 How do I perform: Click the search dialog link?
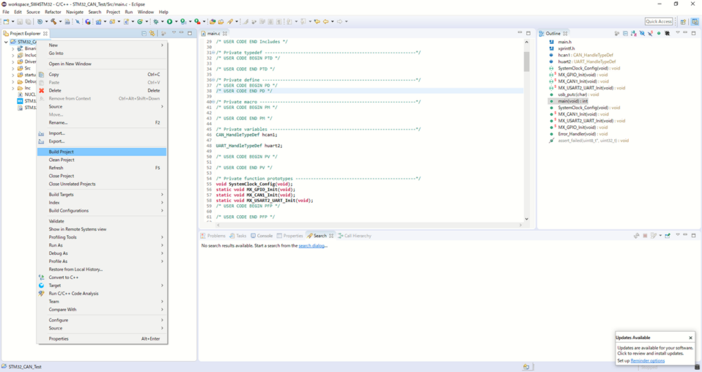click(x=312, y=246)
